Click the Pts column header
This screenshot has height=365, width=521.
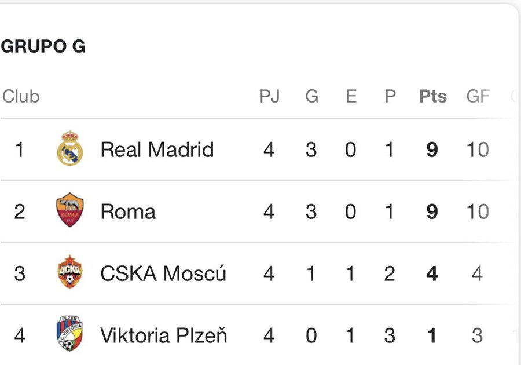click(432, 96)
